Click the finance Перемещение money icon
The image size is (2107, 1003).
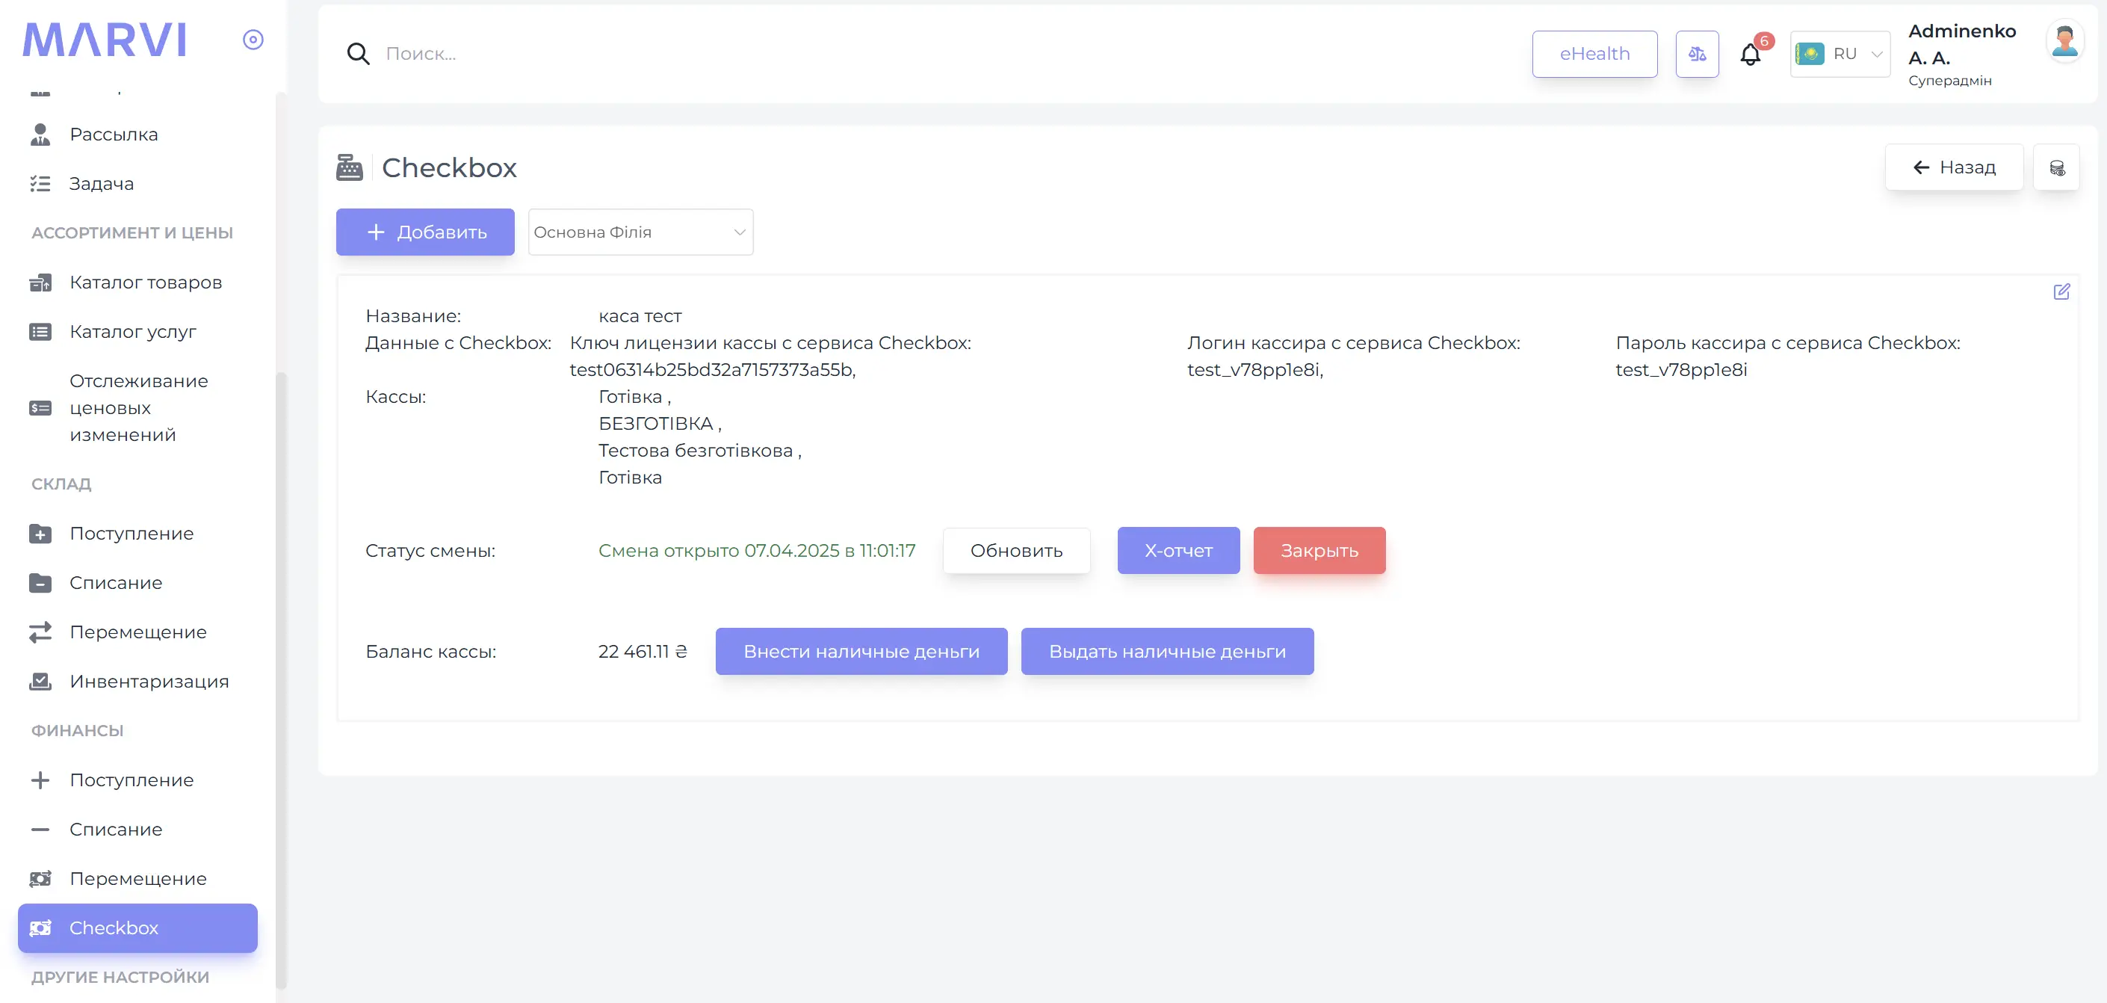tap(40, 879)
